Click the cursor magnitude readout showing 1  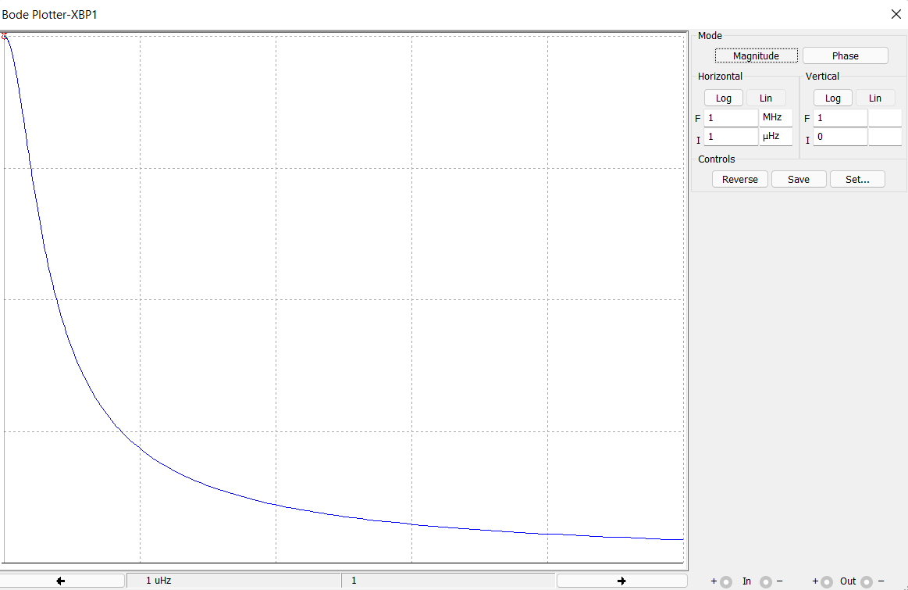click(448, 581)
